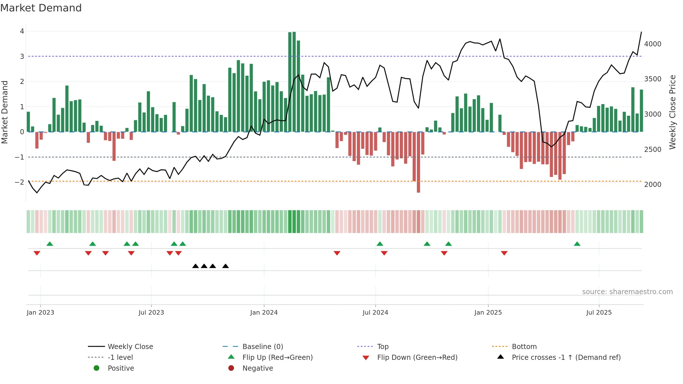Screen dimensions: 683x384
Task: Click the Flip Down (Green→Red) legend triangle
Action: tap(366, 358)
